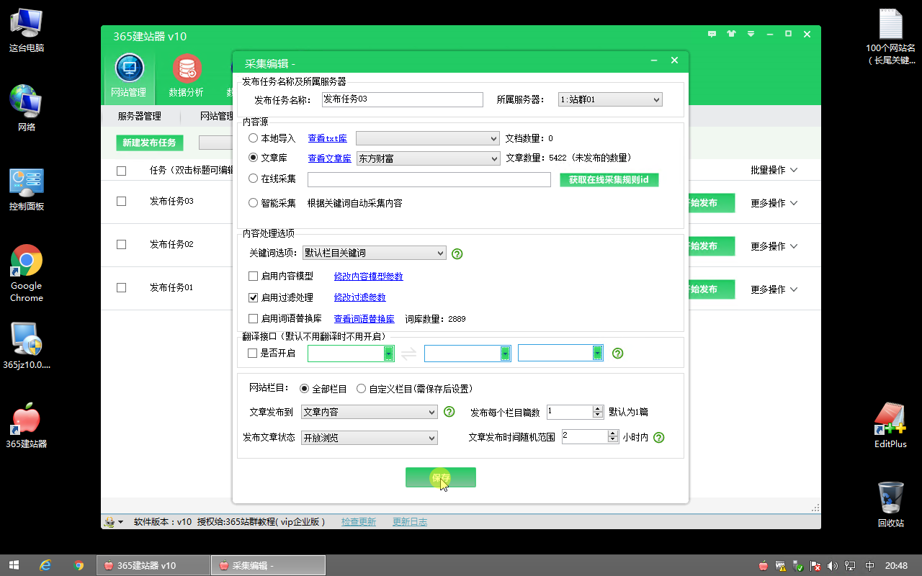The width and height of the screenshot is (922, 576).
Task: Click the translation interface help icon
Action: (617, 353)
